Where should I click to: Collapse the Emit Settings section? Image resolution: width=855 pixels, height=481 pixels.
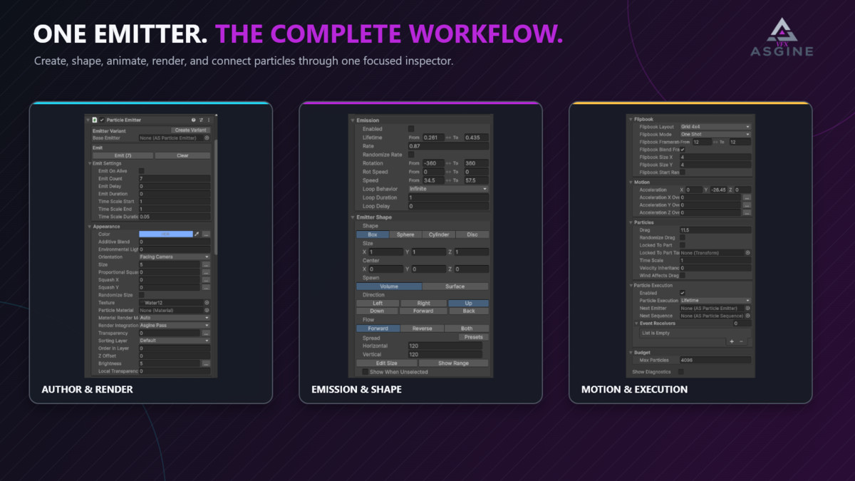[x=90, y=164]
